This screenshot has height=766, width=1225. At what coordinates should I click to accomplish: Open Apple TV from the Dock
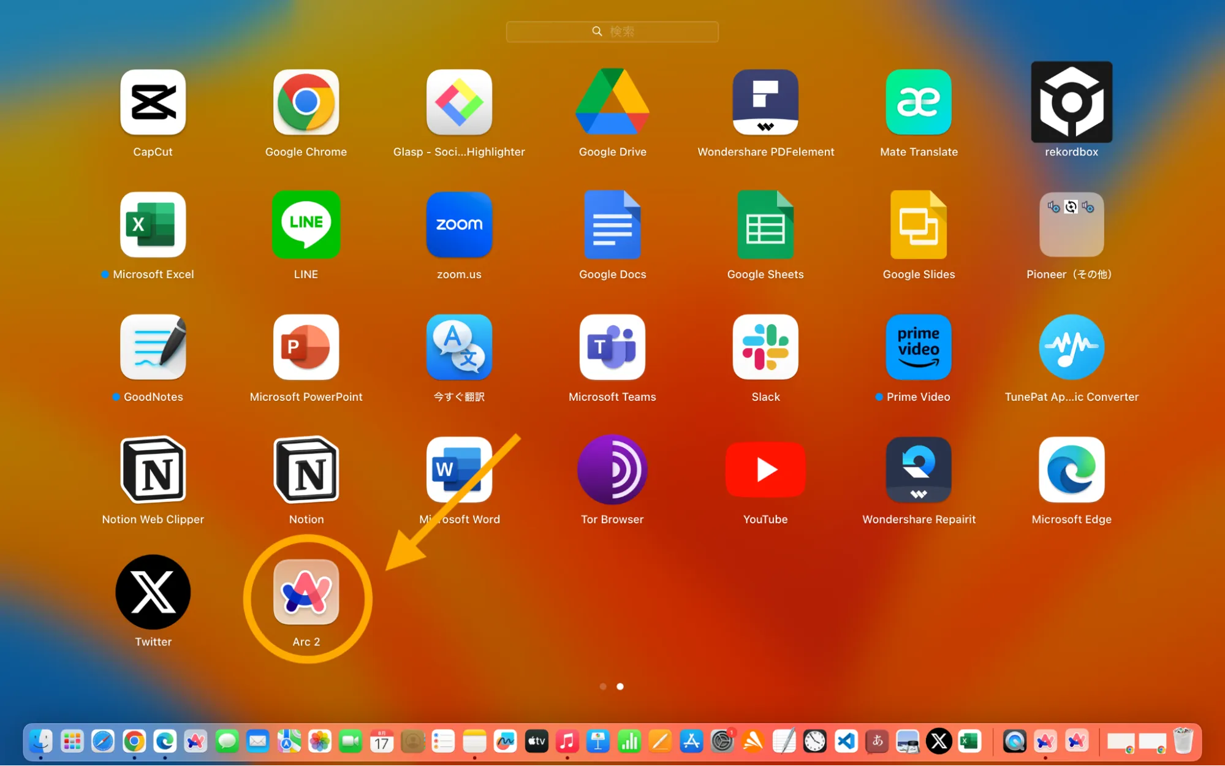pos(536,741)
